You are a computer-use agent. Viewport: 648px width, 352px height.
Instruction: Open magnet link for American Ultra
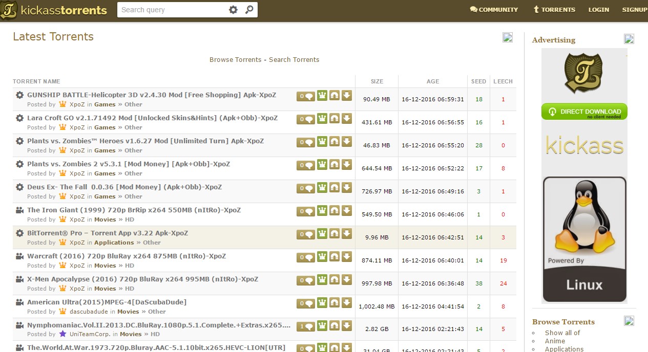(x=335, y=302)
